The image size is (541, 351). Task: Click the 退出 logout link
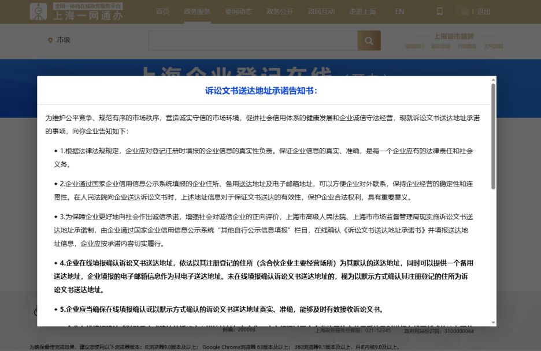(x=483, y=10)
